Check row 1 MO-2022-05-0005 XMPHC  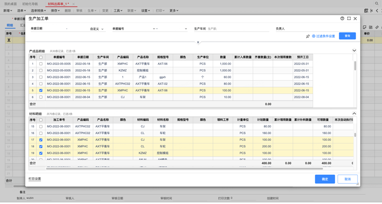(x=41, y=64)
